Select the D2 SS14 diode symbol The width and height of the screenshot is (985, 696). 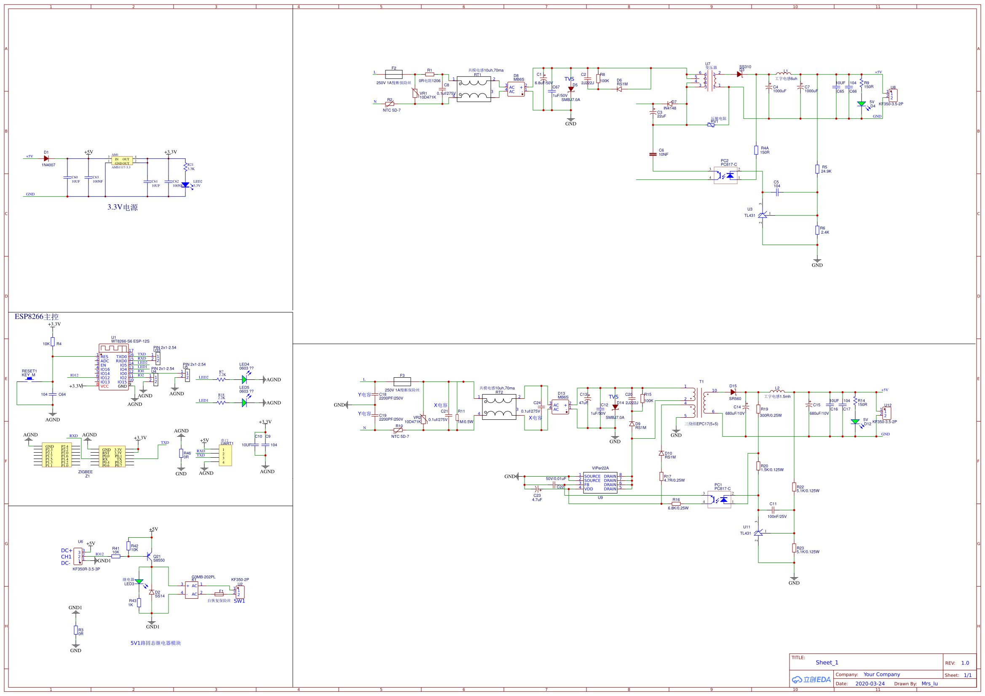click(151, 592)
